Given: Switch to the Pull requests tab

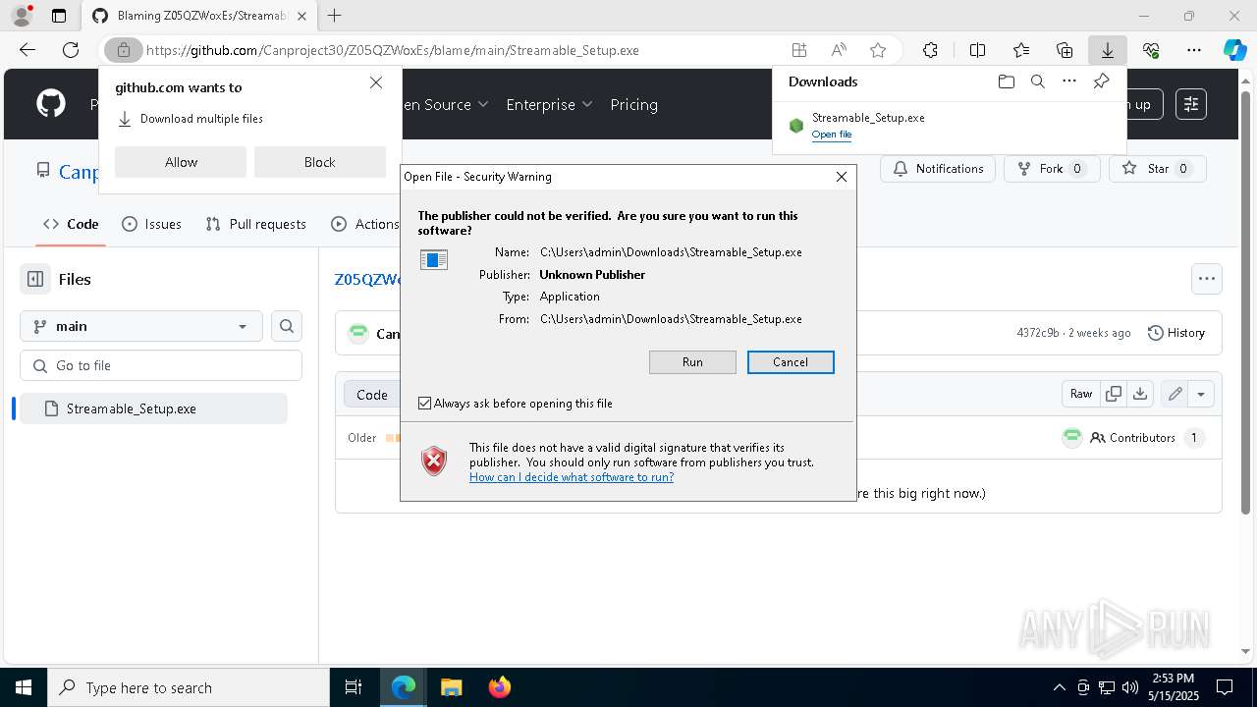Looking at the screenshot, I should tap(256, 224).
